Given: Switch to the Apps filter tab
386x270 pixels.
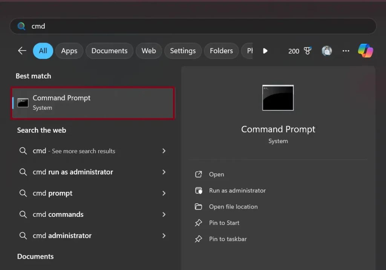Looking at the screenshot, I should [x=69, y=51].
